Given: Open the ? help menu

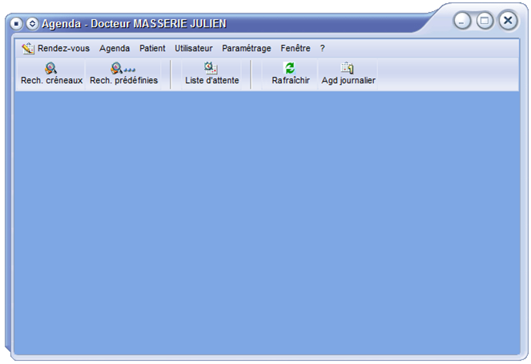Looking at the screenshot, I should (x=322, y=48).
